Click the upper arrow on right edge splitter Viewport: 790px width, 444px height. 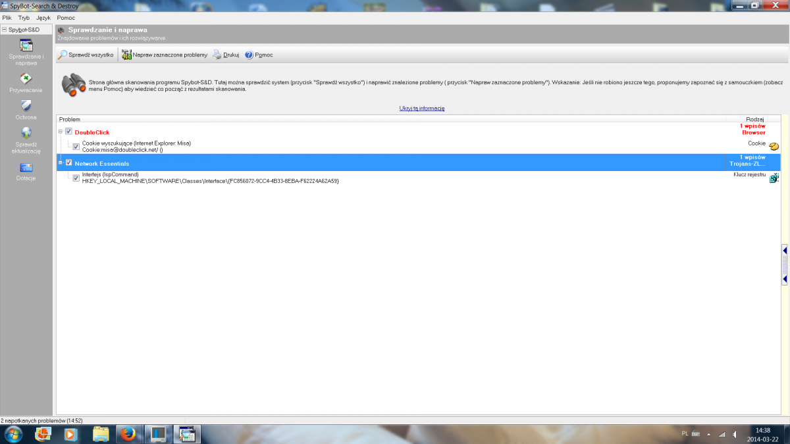pos(785,250)
